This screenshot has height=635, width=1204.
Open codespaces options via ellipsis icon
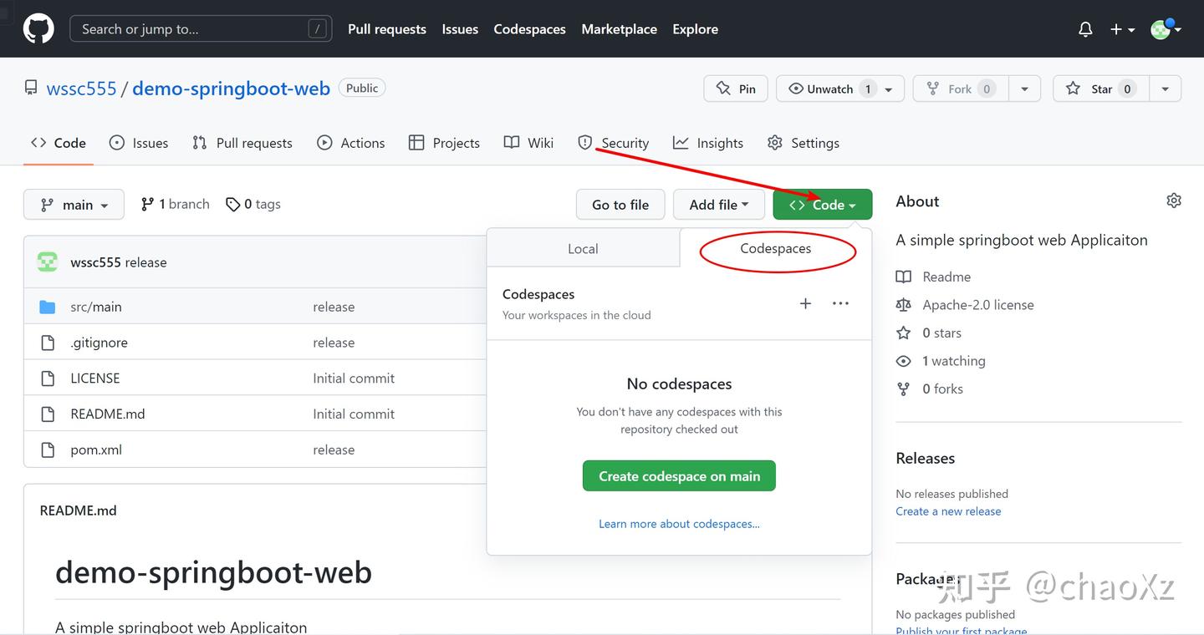840,303
